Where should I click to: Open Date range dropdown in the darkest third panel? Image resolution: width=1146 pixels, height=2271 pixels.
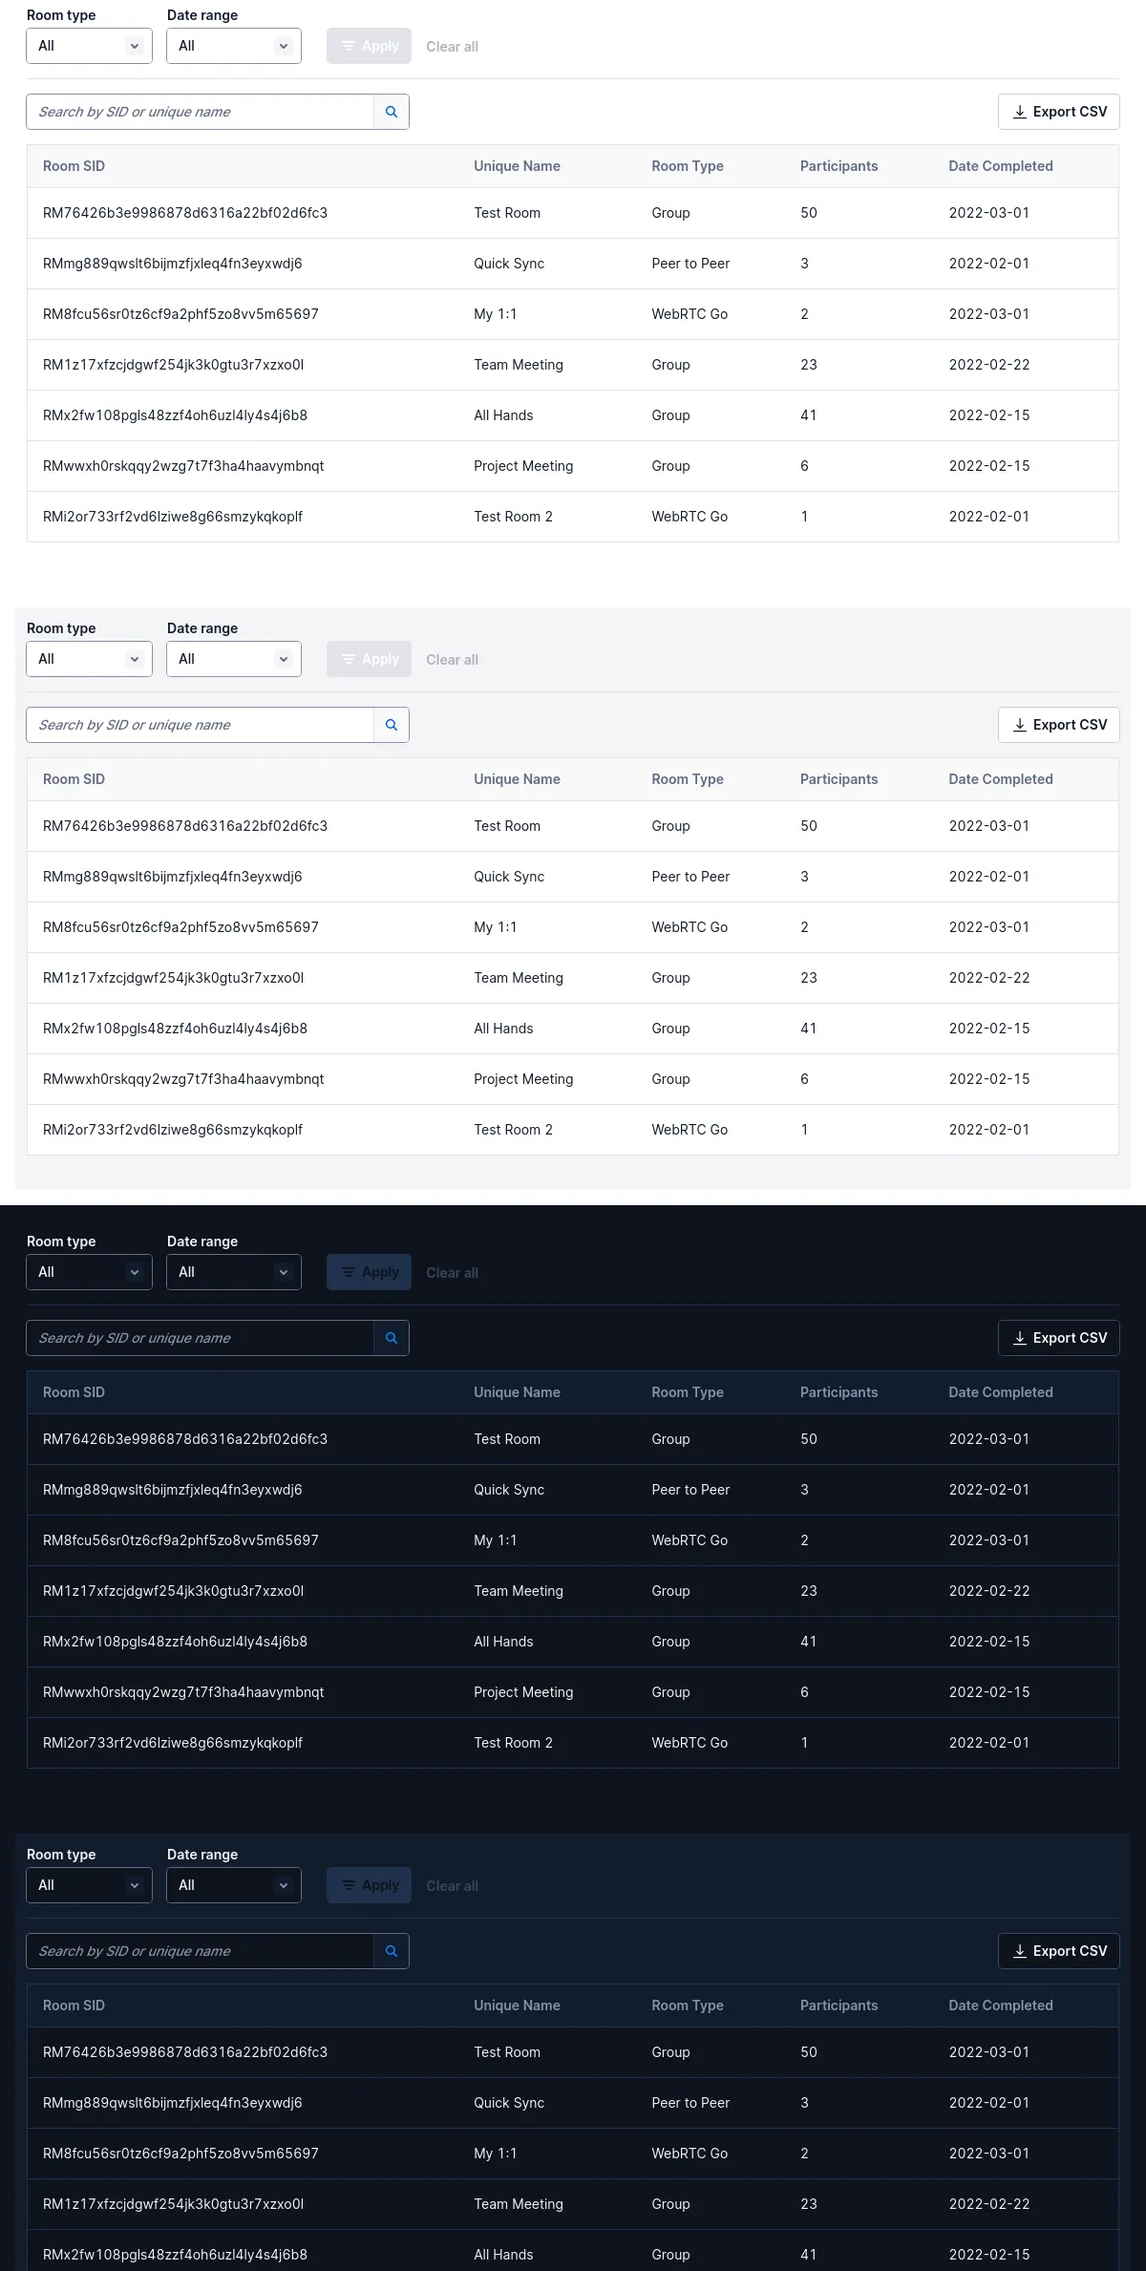click(234, 1272)
